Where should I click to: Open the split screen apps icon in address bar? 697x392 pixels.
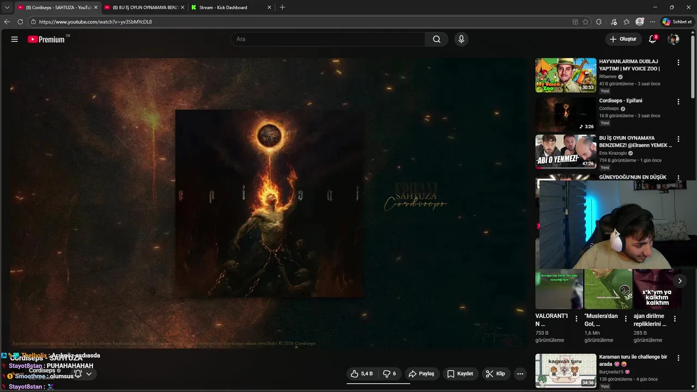[x=575, y=22]
